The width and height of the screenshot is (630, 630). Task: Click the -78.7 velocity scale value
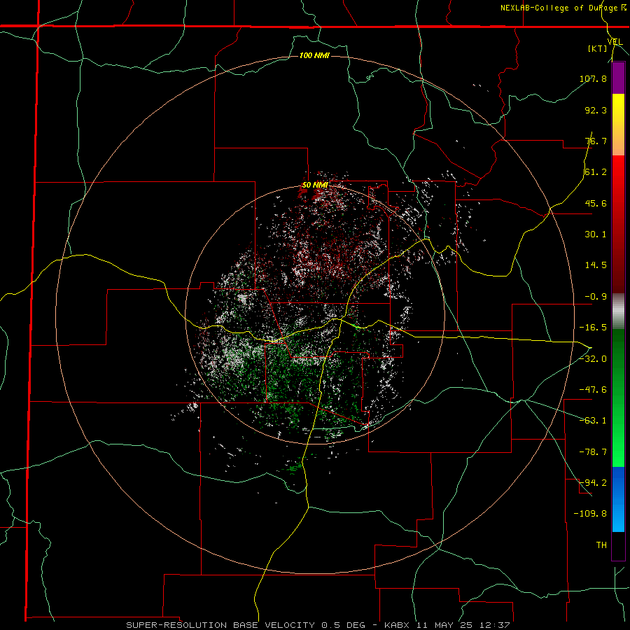593,452
